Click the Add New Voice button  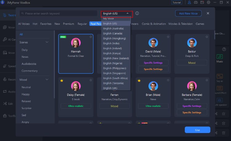pos(188,14)
